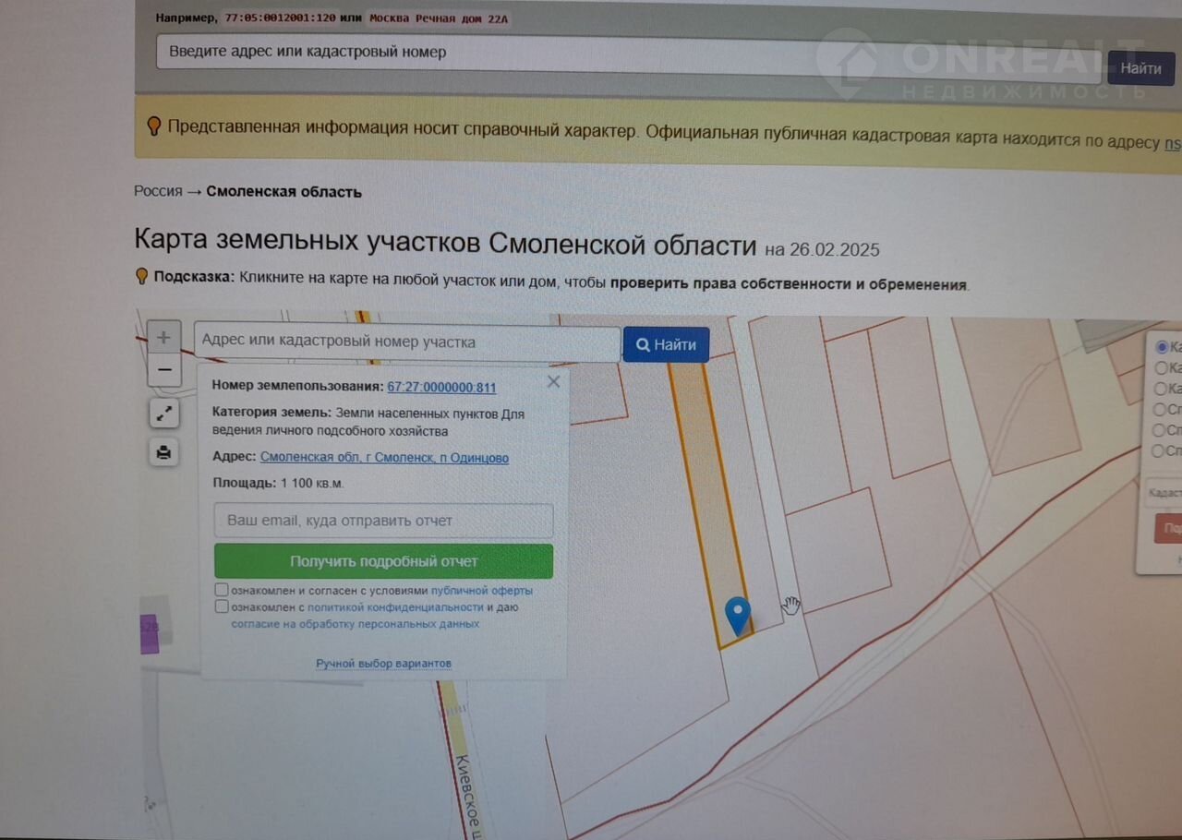Click Получить подробный отчет green button
Image resolution: width=1182 pixels, height=840 pixels.
[383, 561]
